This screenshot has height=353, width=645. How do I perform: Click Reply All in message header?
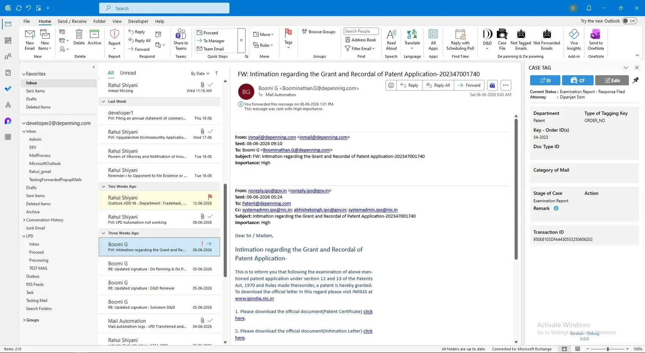click(438, 85)
